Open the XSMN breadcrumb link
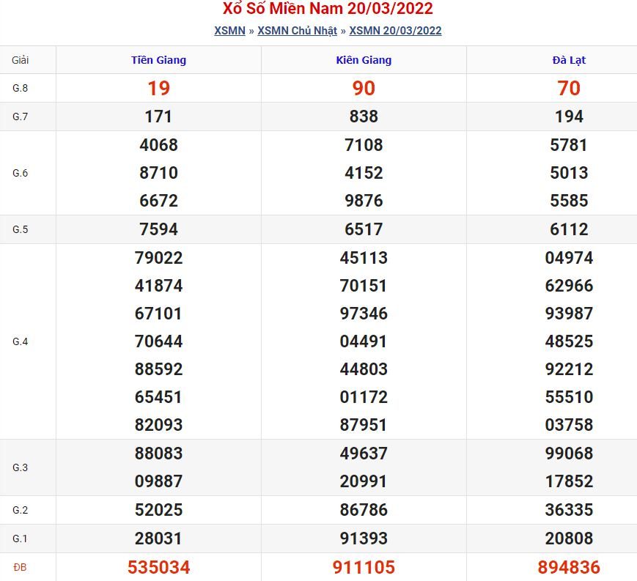Screen dimensions: 637x581 229,31
